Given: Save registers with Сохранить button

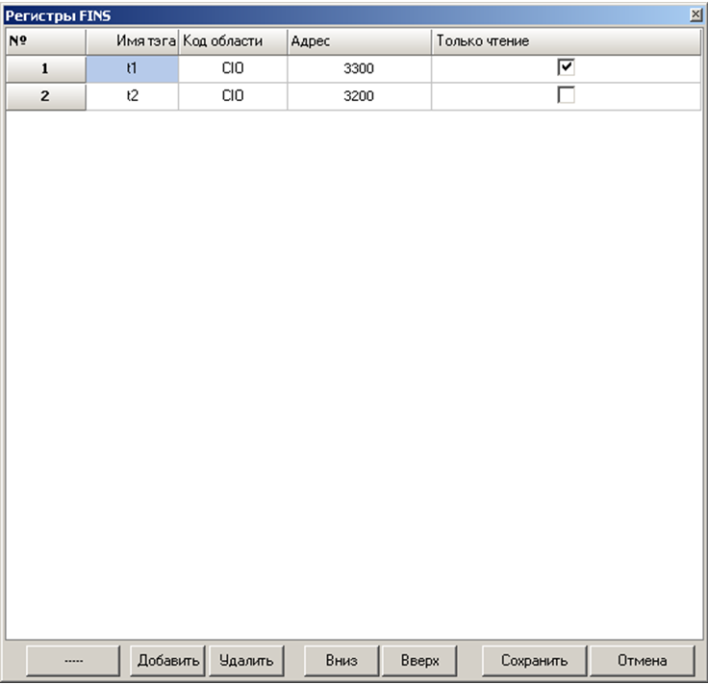Looking at the screenshot, I should (534, 661).
